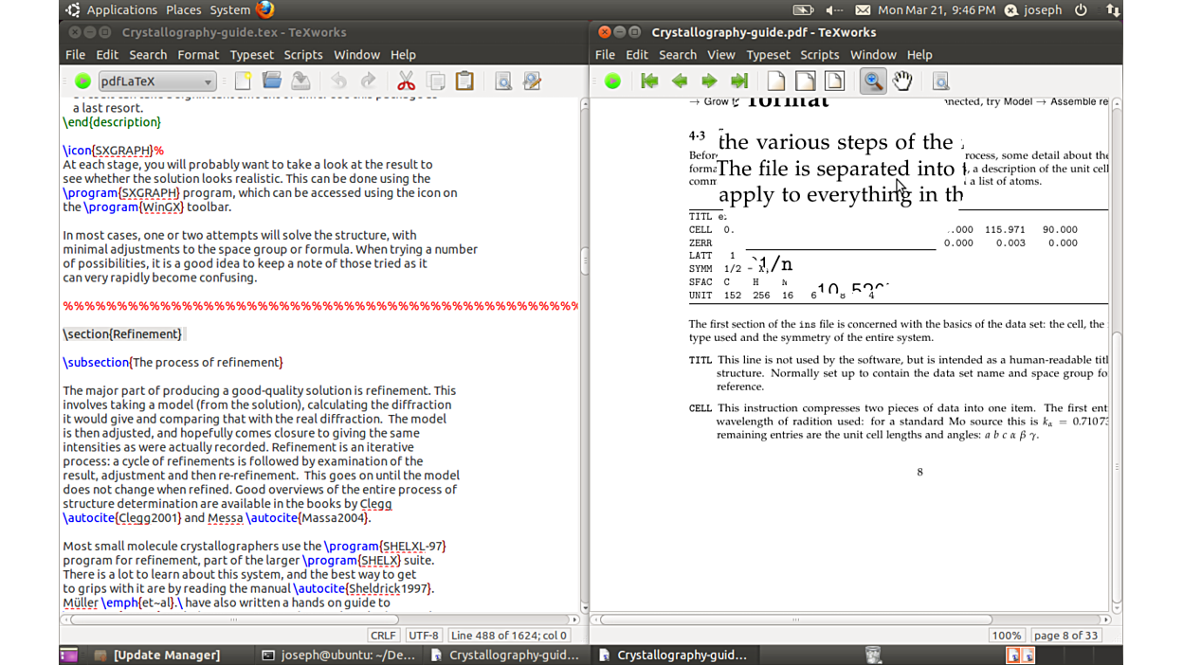Screen dimensions: 1183x665
Task: Select the Fit to Width page icon
Action: click(805, 81)
